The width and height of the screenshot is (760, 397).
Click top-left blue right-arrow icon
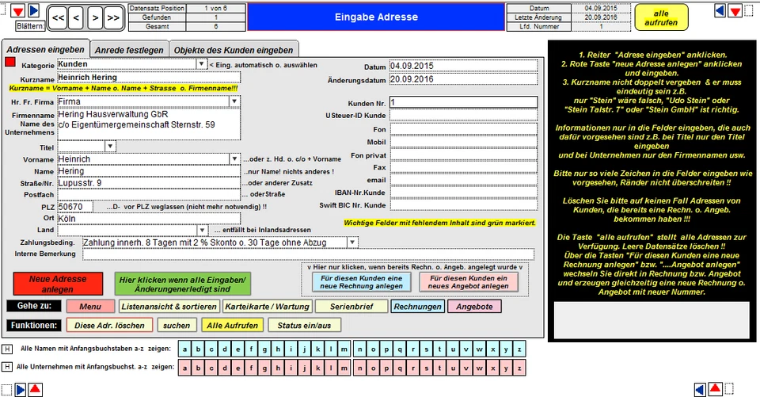point(33,10)
